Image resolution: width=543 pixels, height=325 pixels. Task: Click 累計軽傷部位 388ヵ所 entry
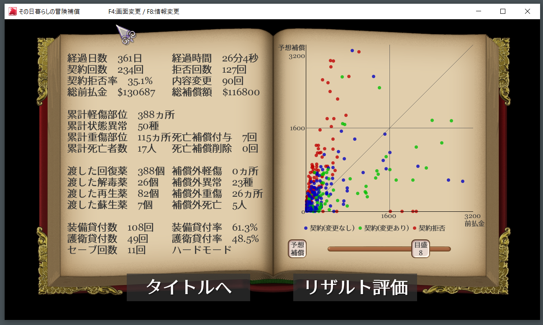121,115
